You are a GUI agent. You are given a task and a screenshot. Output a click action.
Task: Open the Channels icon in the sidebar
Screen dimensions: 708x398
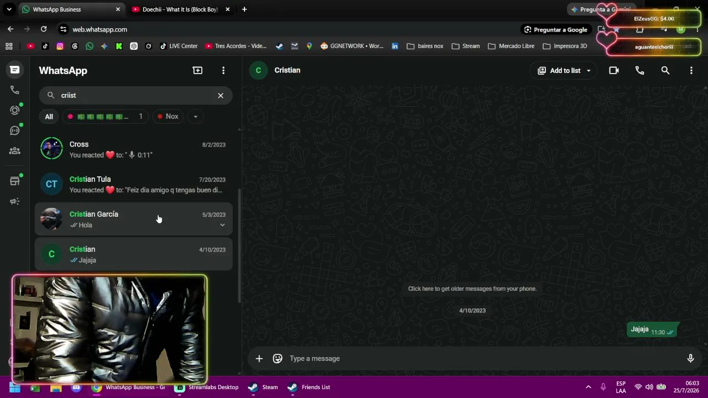pos(15,130)
